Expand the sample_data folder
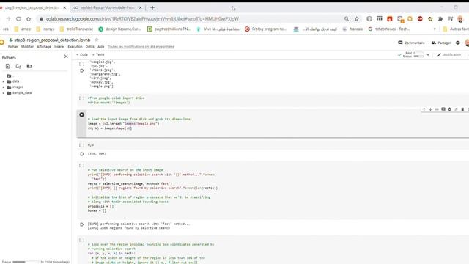This screenshot has height=264, width=469. (x=3, y=93)
